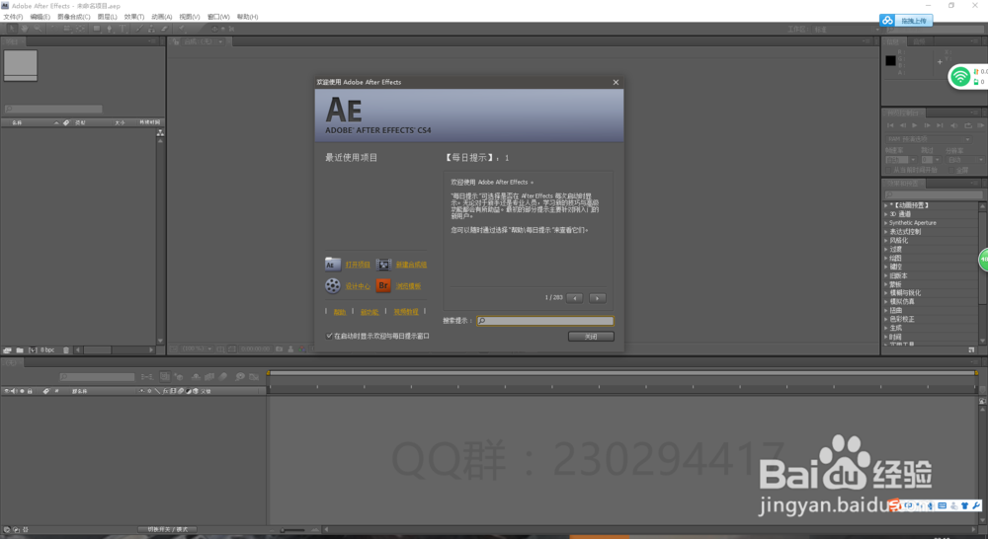Jump to first frame in preview panel

[890, 125]
